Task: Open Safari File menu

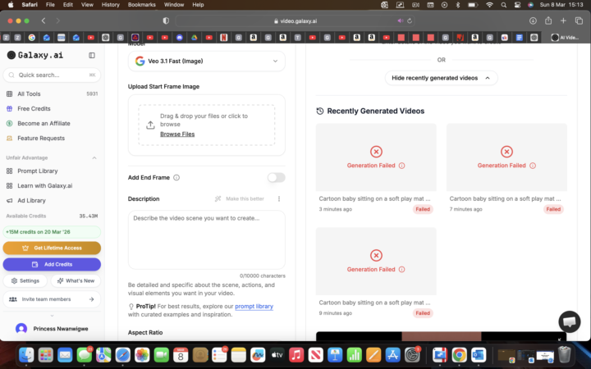Action: pyautogui.click(x=50, y=5)
